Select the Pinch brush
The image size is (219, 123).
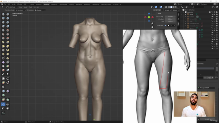[x=3, y=42]
